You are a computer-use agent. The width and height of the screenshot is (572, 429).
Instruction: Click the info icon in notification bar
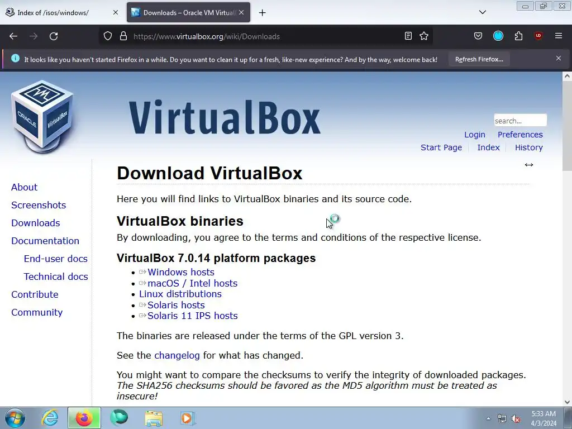15,58
